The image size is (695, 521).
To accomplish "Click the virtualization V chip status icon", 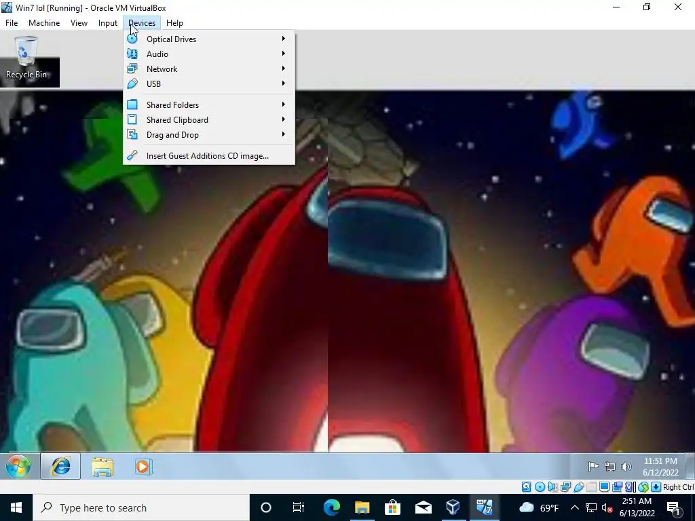I will click(630, 487).
